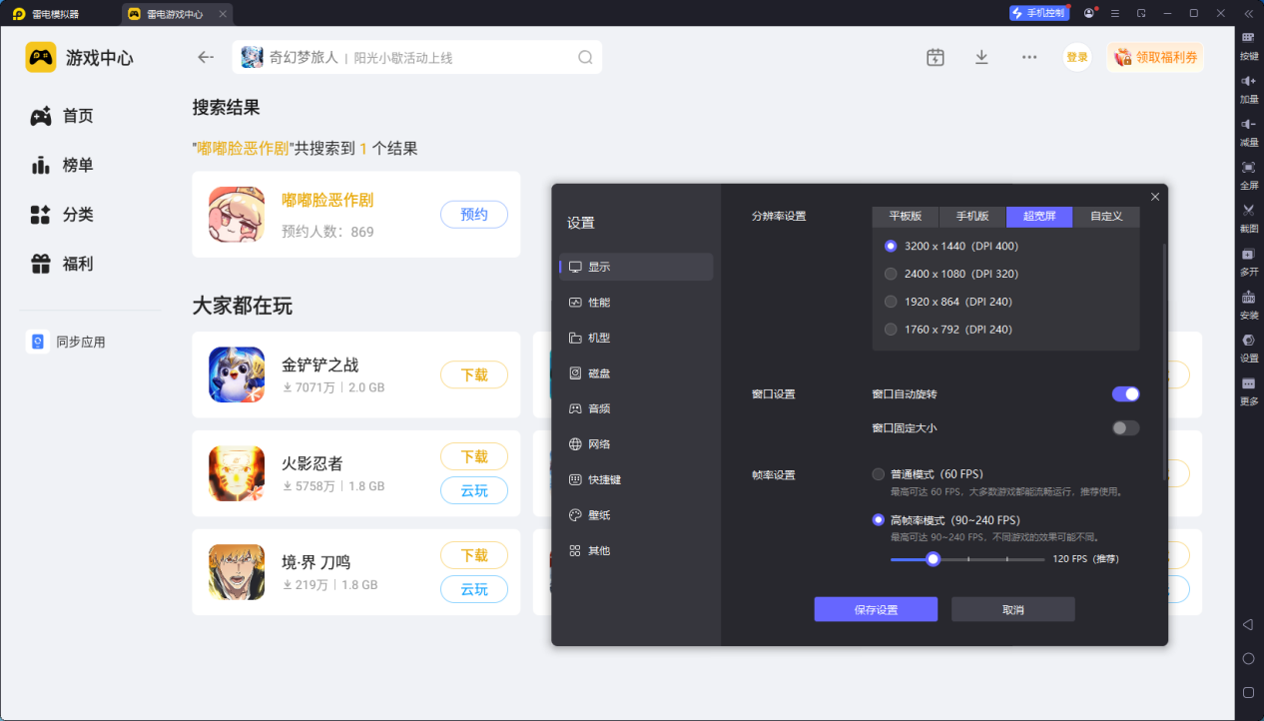Select 2400 x 1080 resolution option
The image size is (1264, 721).
click(x=891, y=274)
